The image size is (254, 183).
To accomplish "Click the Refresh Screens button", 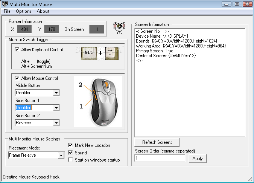I will (157, 142).
